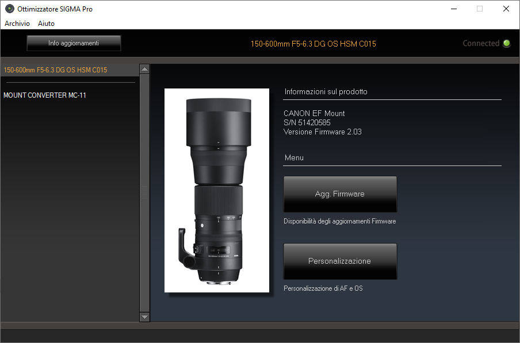Click the lens product image

tap(217, 190)
